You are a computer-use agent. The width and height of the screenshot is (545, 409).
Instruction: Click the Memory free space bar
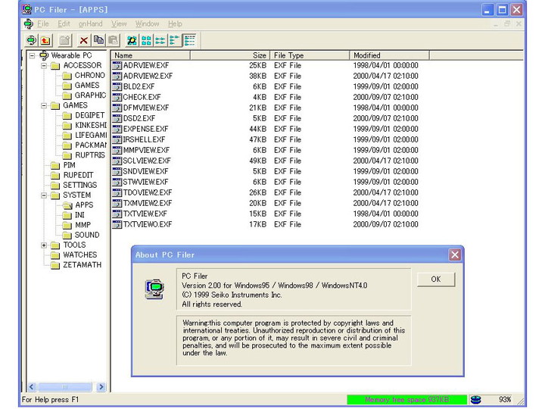click(x=406, y=400)
